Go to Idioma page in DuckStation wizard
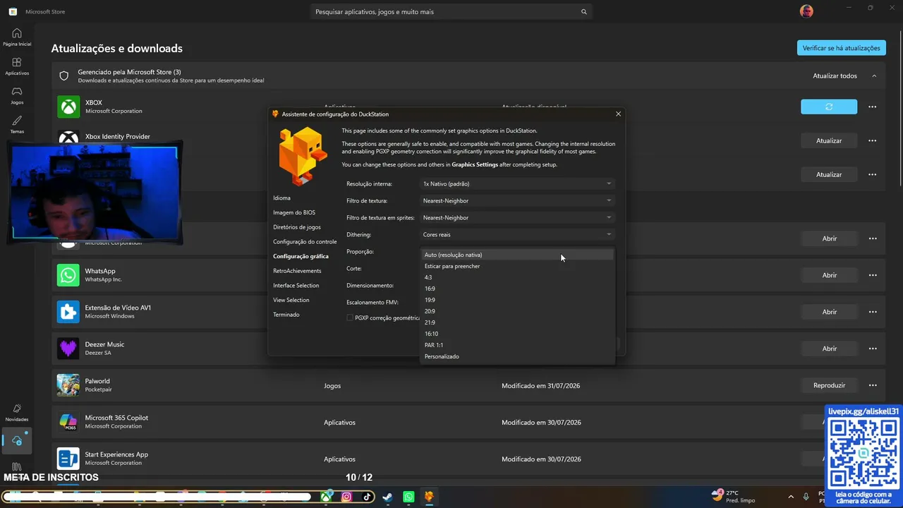Viewport: 903px width, 508px height. click(x=281, y=198)
